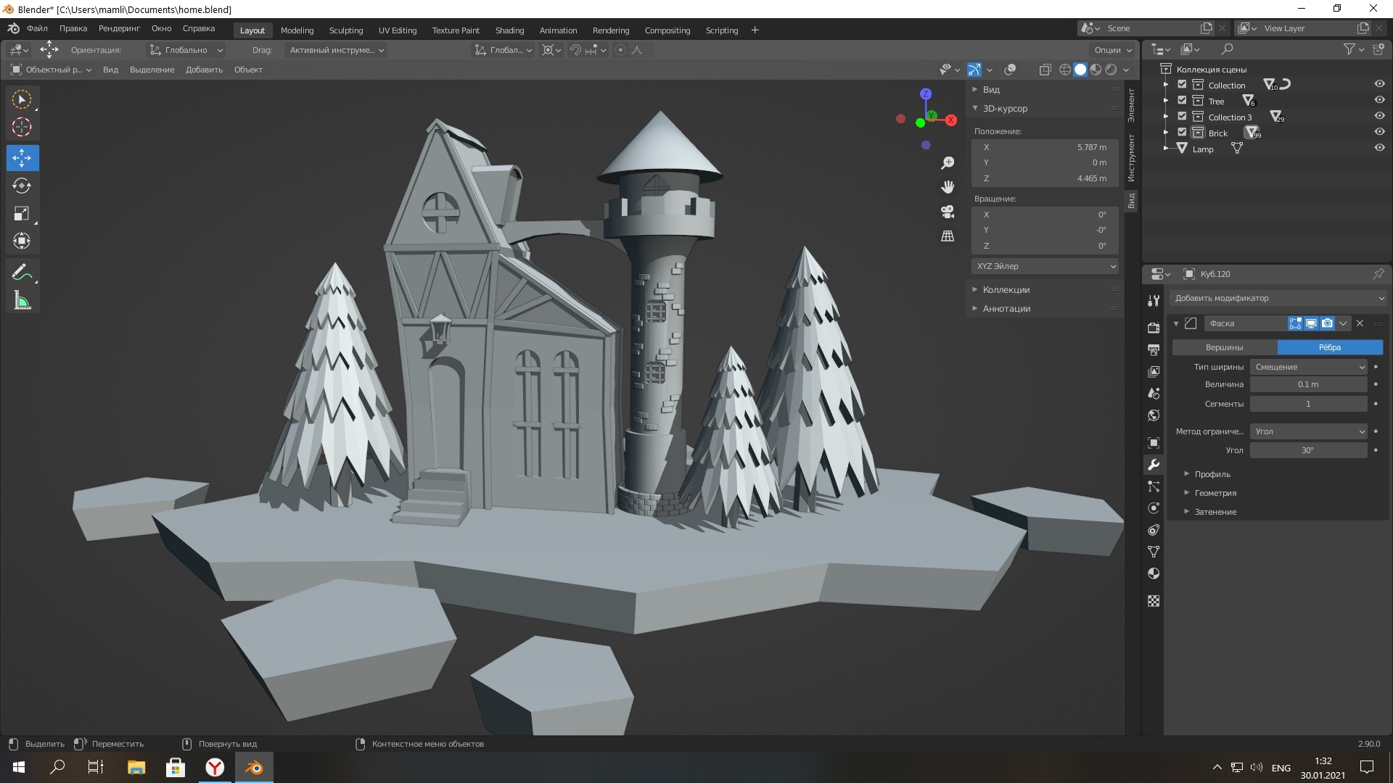
Task: Pick the Annotate pencil tool
Action: (x=22, y=273)
